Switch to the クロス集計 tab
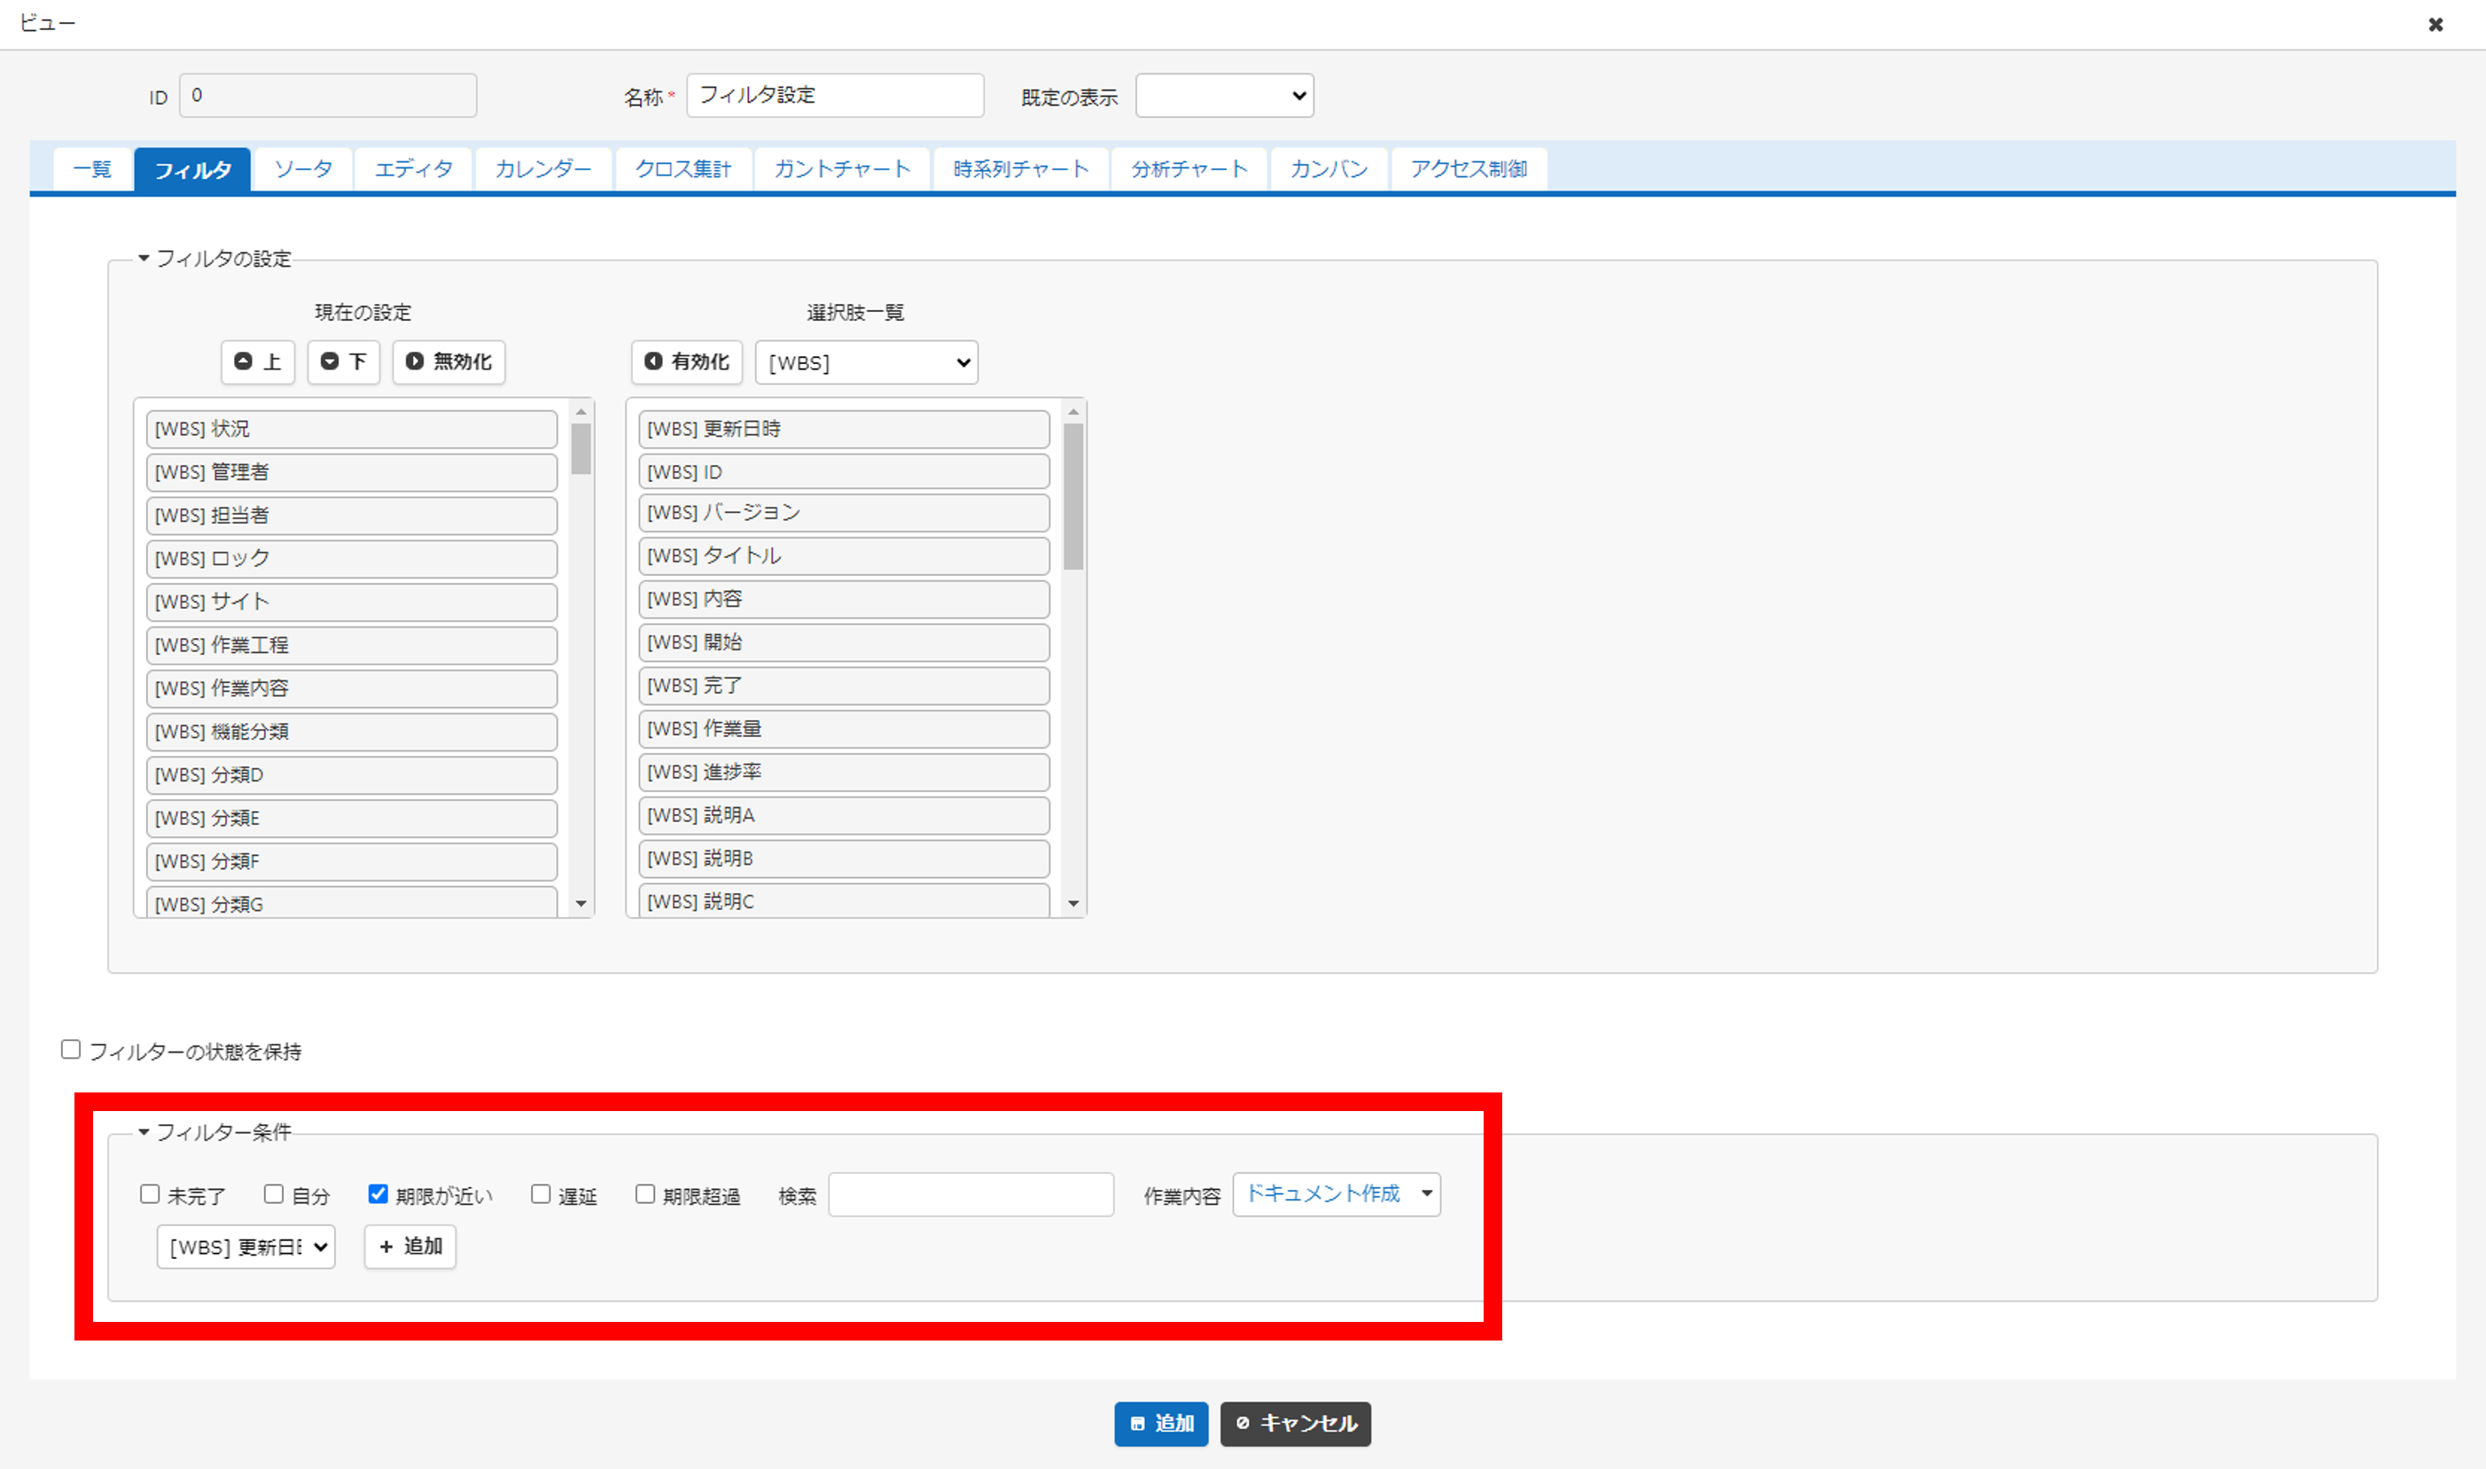This screenshot has height=1469, width=2486. (x=683, y=169)
